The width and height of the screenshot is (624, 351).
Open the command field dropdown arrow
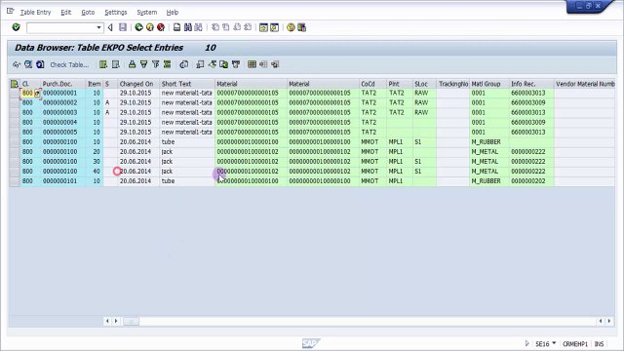coord(98,27)
